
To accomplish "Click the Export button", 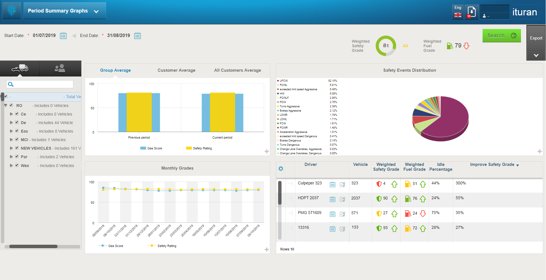I will (x=536, y=38).
